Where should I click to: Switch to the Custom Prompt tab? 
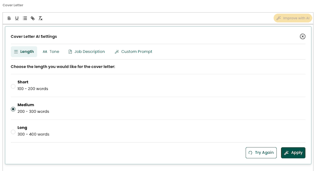coord(134,51)
